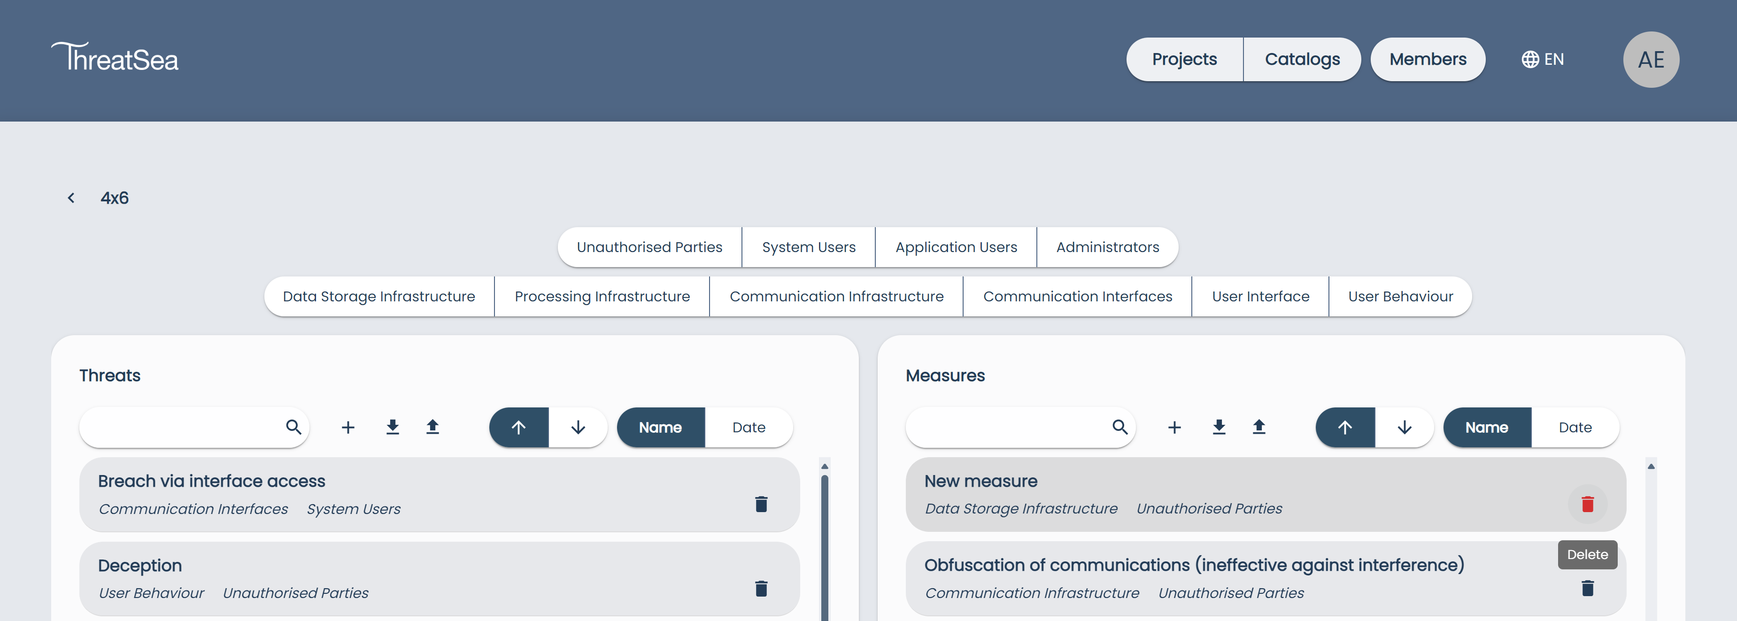Screen dimensions: 1737x621
Task: Click the import (download) icon in the Measures toolbar
Action: [1219, 428]
